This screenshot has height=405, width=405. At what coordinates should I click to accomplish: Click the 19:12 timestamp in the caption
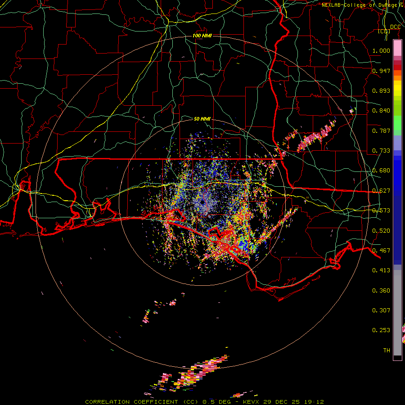[313, 402]
